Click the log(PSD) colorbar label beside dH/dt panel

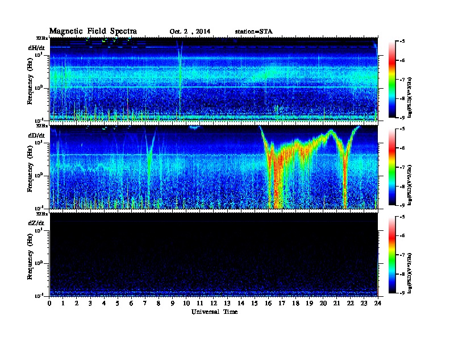[410, 97]
